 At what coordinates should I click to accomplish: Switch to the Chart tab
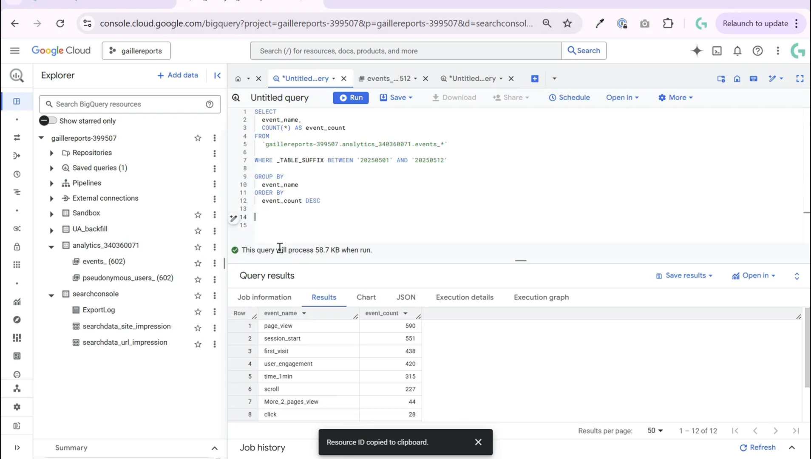pos(366,297)
